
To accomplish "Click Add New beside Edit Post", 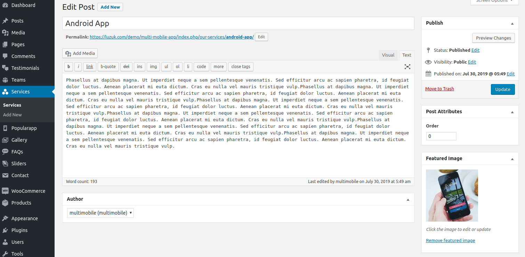I will pos(110,7).
